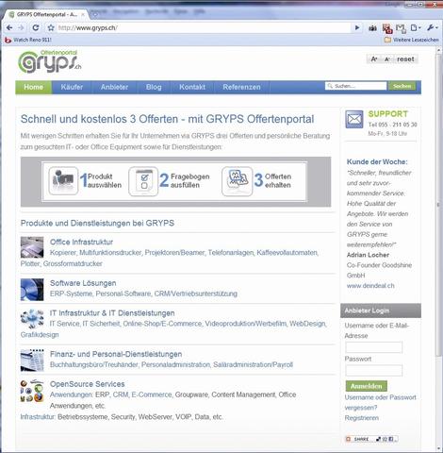
Task: Open Username oder Passwort vergessen link
Action: click(x=380, y=402)
